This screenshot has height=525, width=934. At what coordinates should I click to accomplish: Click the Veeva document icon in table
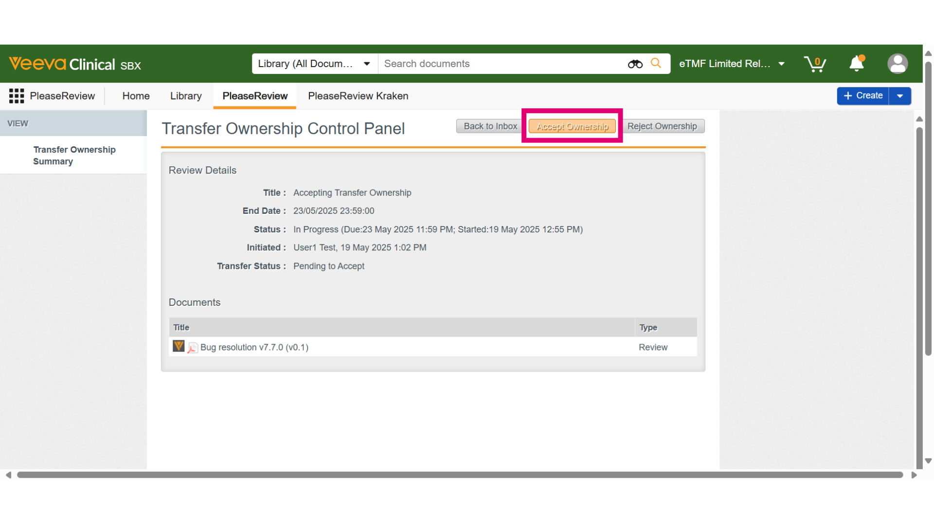179,346
